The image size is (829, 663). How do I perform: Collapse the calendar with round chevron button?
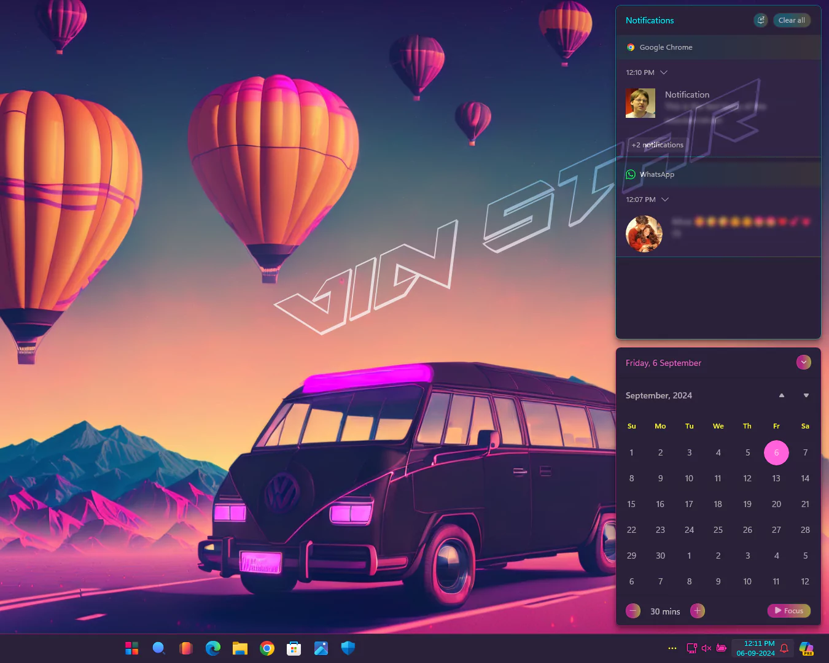(x=804, y=362)
